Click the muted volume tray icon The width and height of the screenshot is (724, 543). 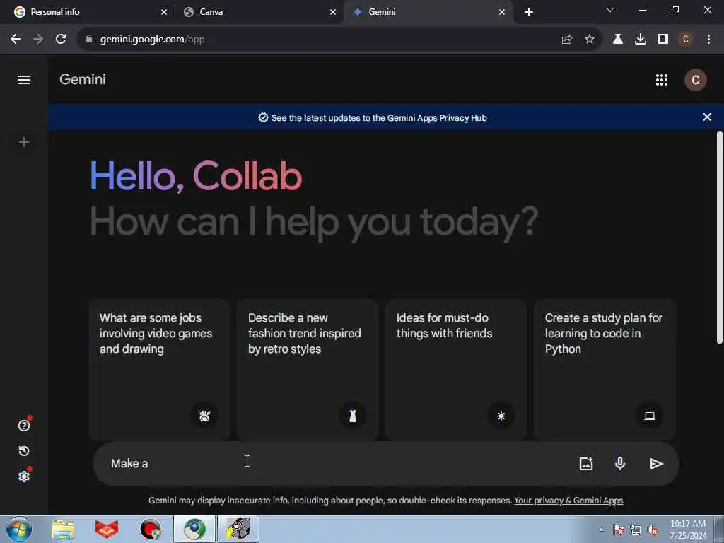[653, 530]
